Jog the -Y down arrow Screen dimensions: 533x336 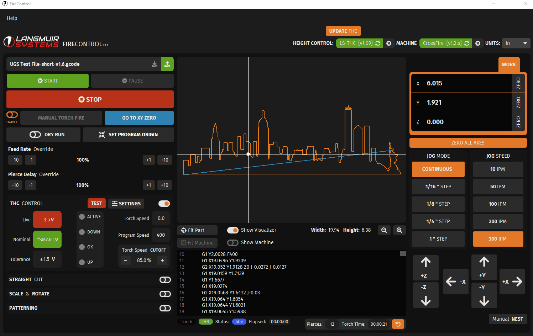pos(484,295)
